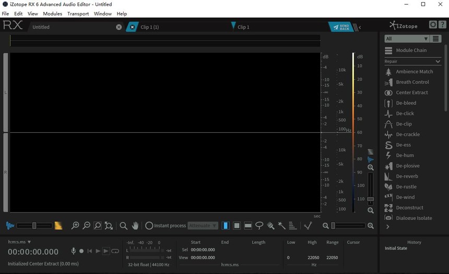This screenshot has width=449, height=274.
Task: Open the h:m:s.ms time format dropdown
Action: [19, 242]
